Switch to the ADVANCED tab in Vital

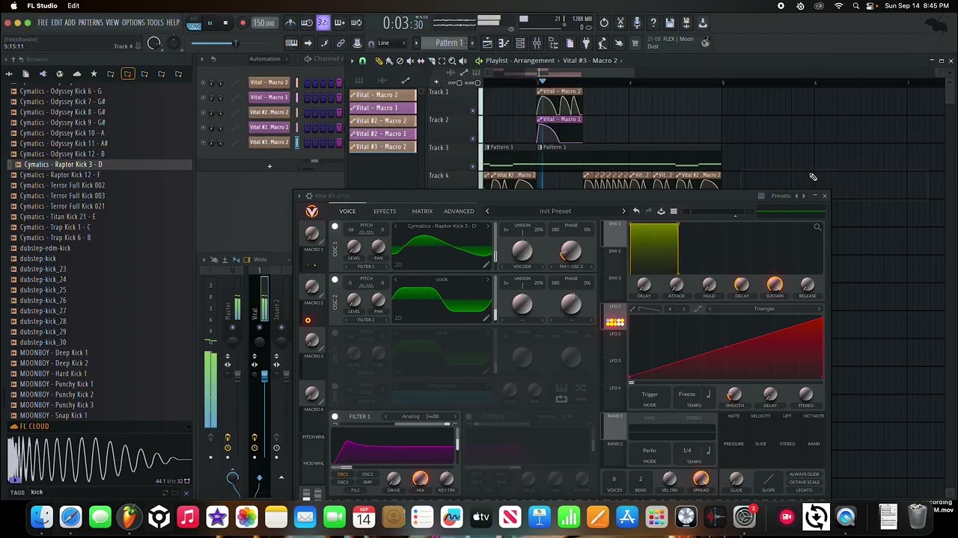click(459, 211)
